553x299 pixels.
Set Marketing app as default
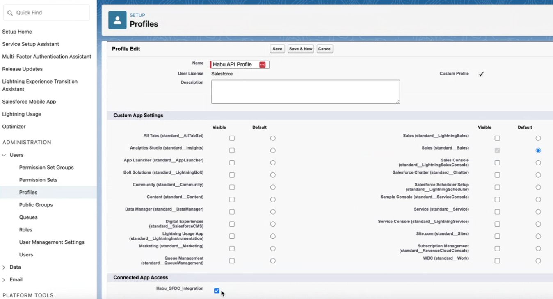click(273, 249)
